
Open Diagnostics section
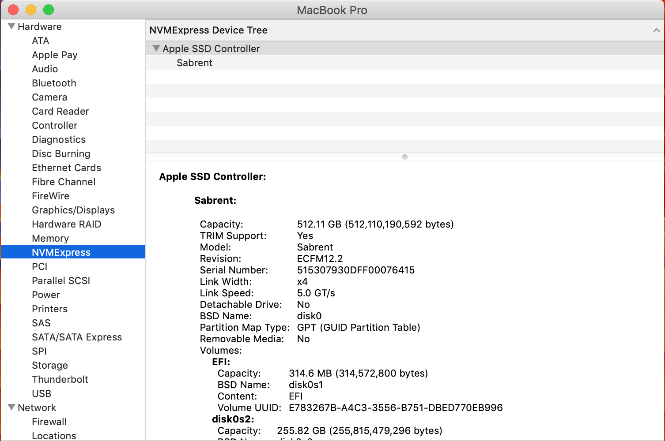click(59, 139)
